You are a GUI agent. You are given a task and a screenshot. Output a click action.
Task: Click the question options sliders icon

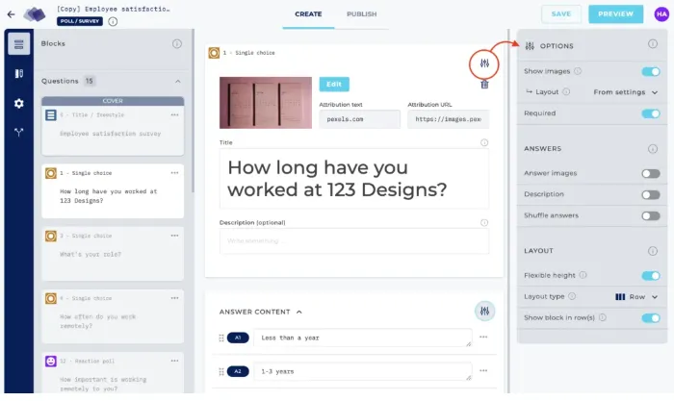(485, 63)
